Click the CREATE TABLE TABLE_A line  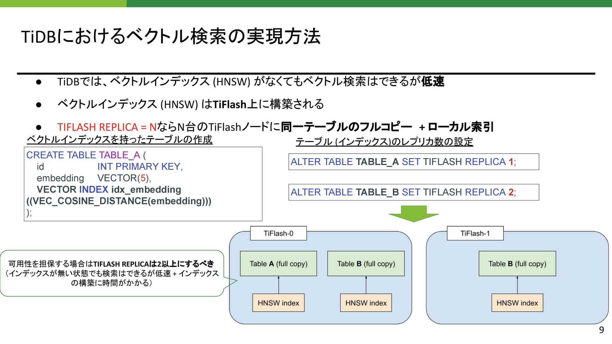click(86, 155)
